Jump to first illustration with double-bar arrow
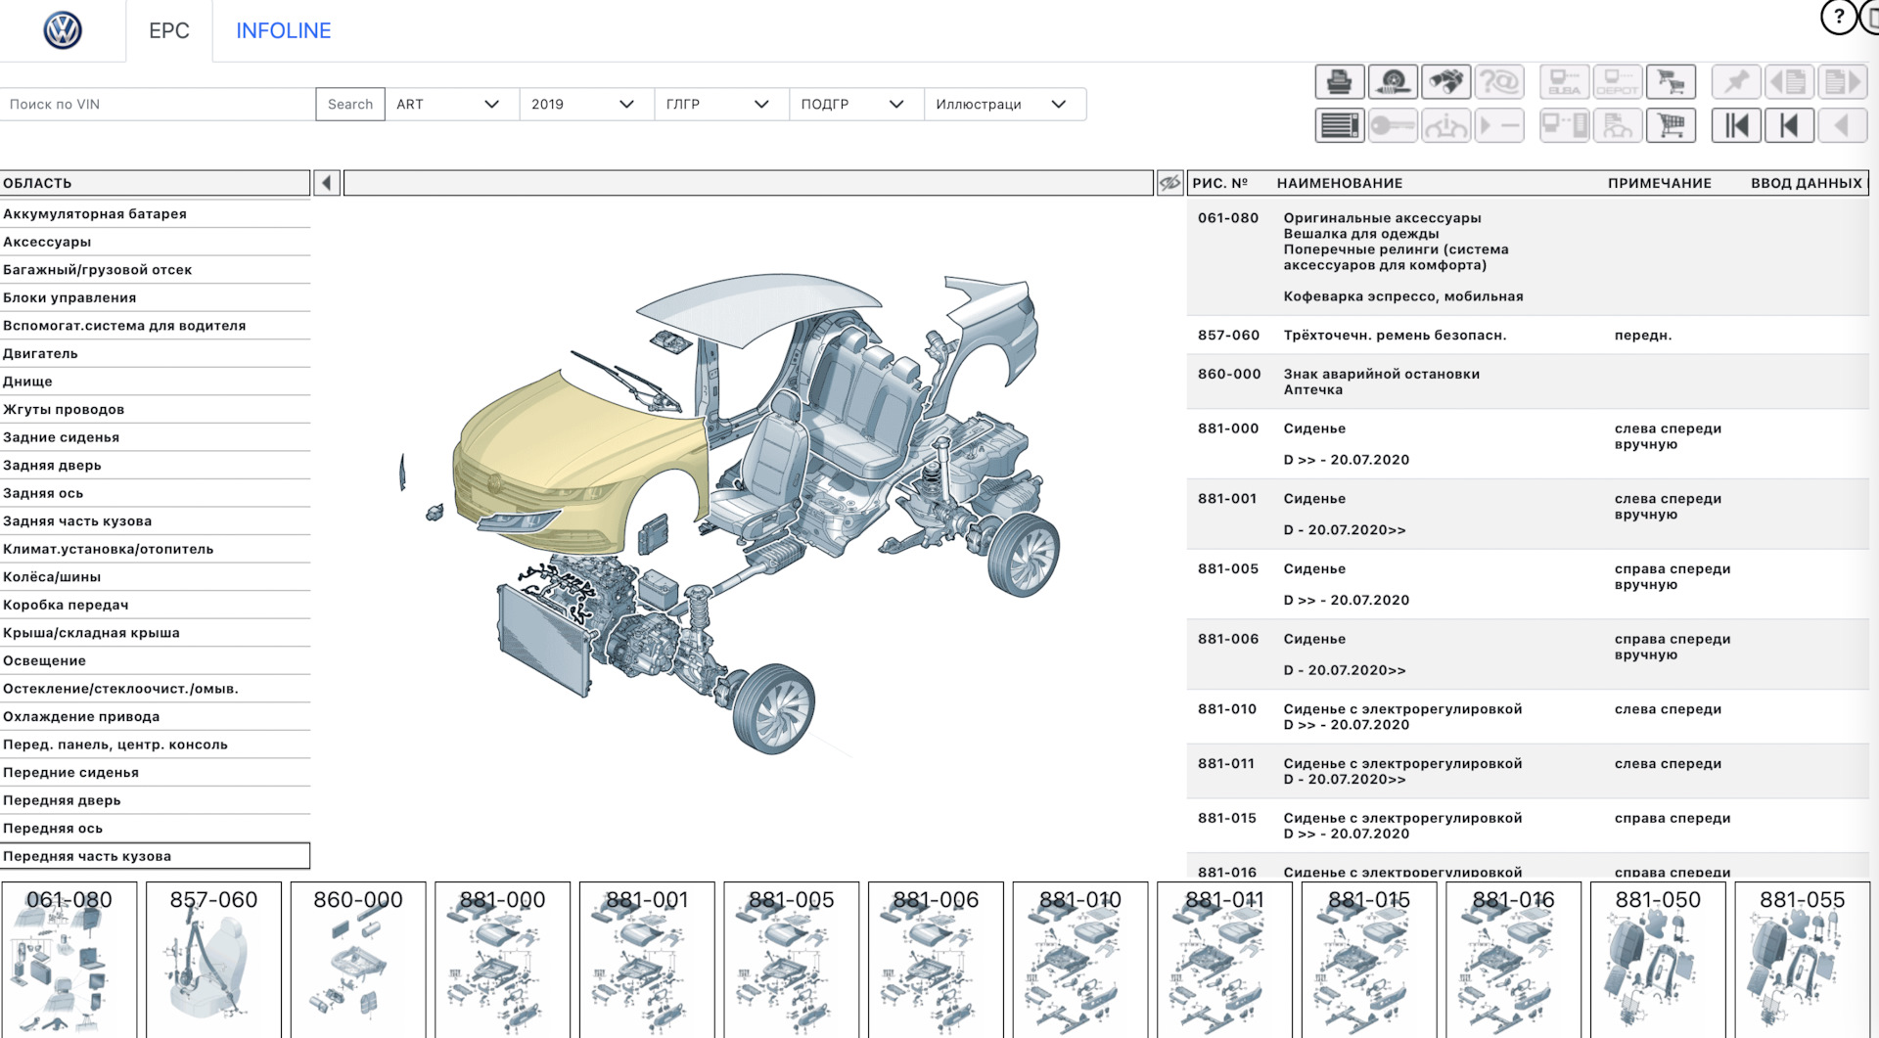The height and width of the screenshot is (1038, 1879). coord(1736,126)
